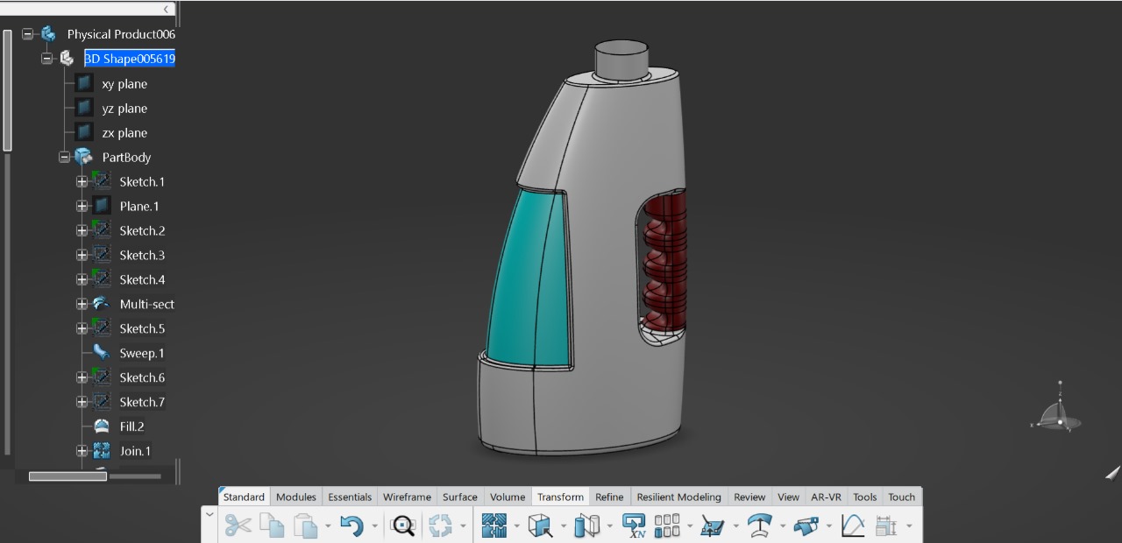
Task: Expand the Sketch.2 node
Action: point(82,230)
